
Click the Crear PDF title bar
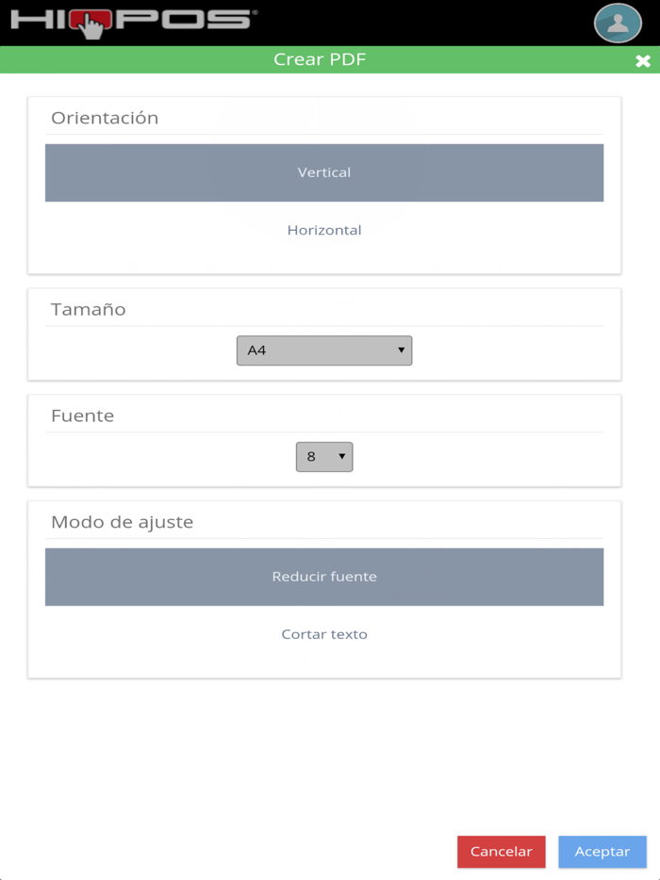(321, 58)
